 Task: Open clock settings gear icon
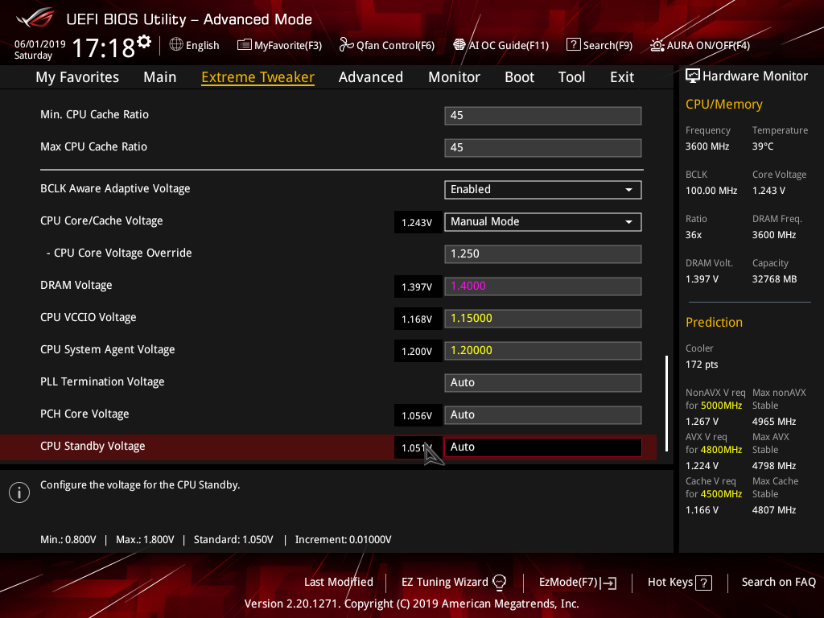[x=144, y=42]
